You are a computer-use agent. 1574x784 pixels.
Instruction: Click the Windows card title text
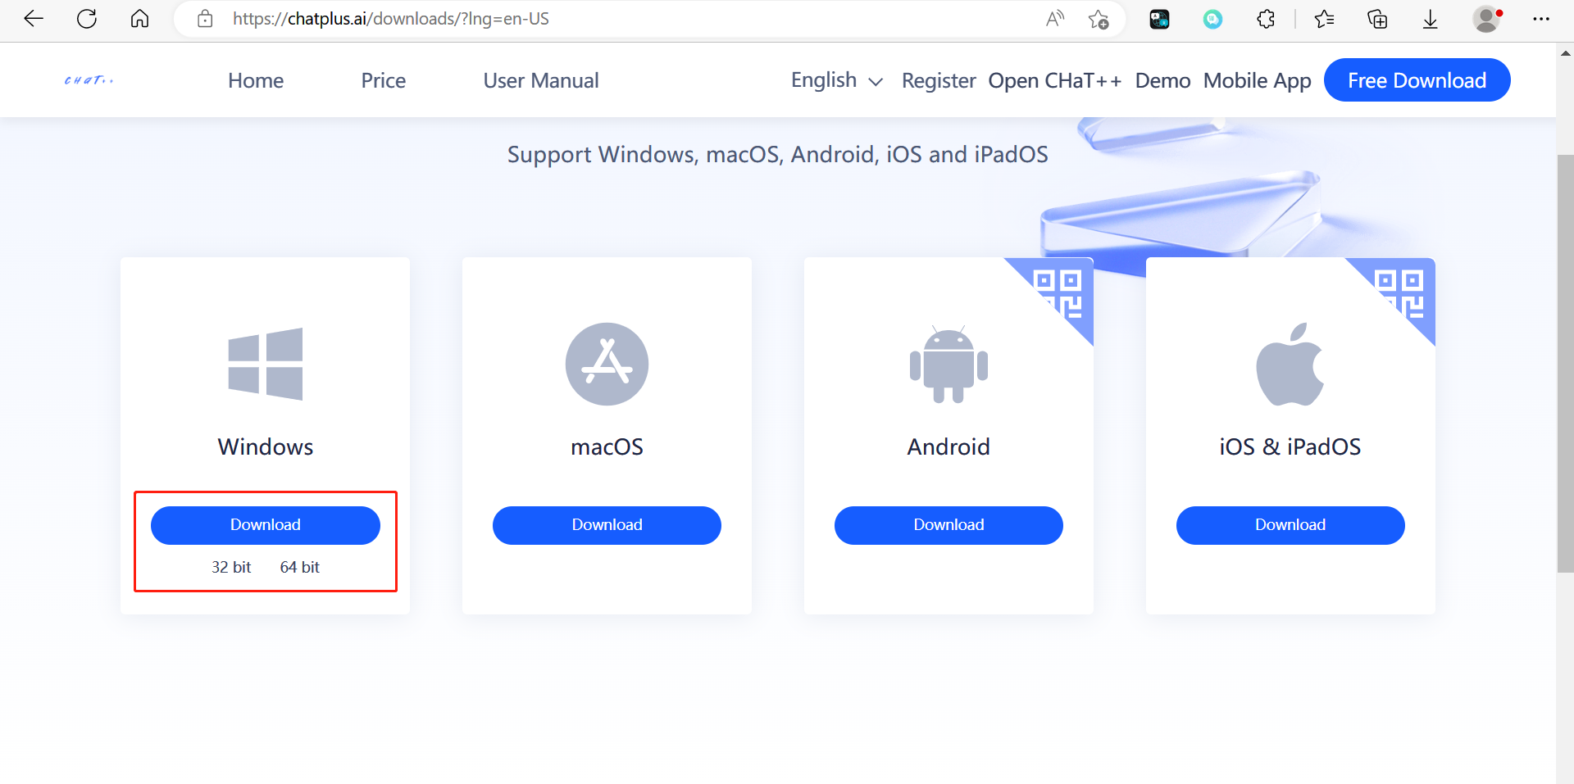(x=266, y=446)
